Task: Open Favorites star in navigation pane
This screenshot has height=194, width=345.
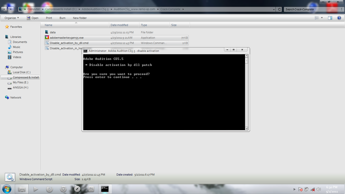Action: (7, 27)
